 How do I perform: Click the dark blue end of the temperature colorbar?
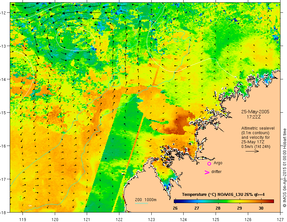click(176, 201)
